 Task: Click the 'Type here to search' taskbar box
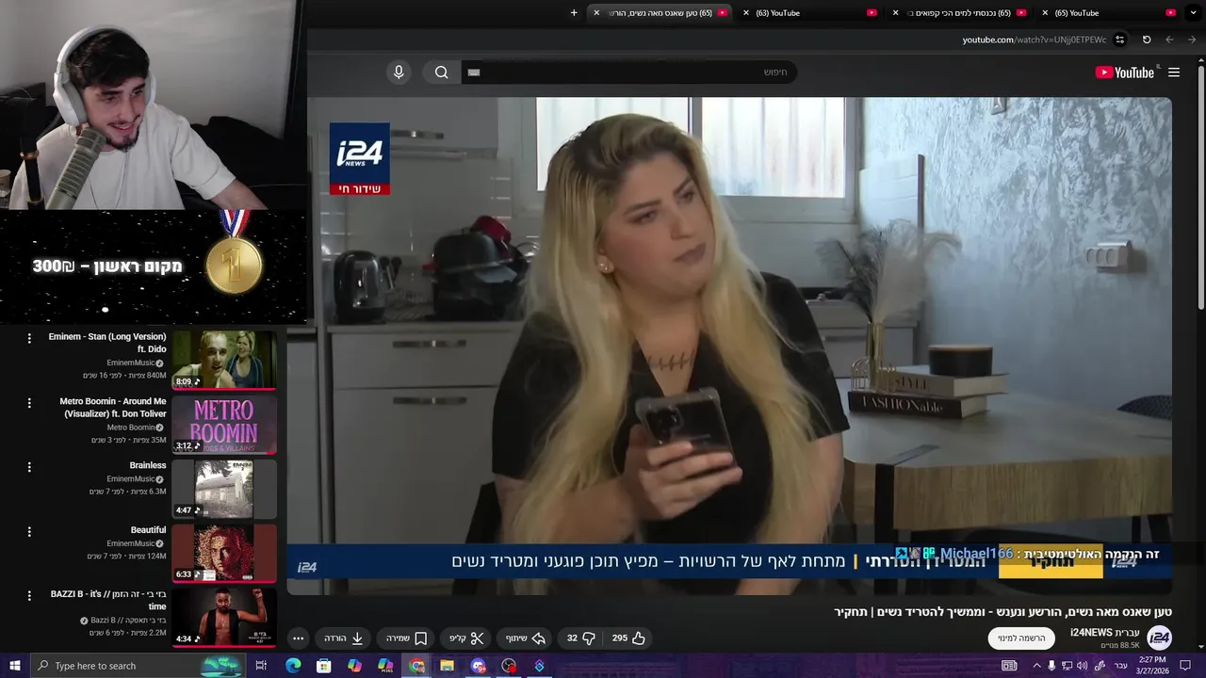coord(137,666)
